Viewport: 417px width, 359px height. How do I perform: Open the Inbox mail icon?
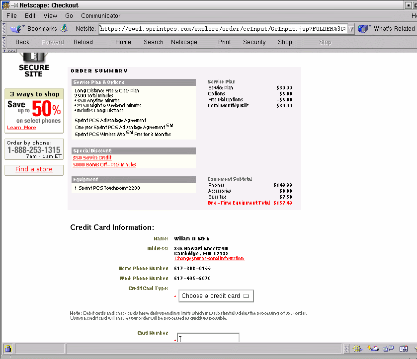click(373, 349)
